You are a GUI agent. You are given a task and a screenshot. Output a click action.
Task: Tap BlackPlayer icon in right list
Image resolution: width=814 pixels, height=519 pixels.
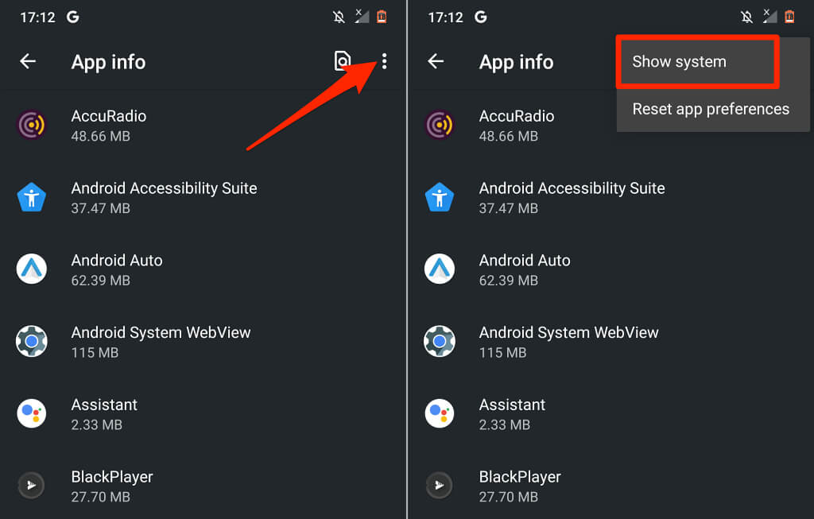pyautogui.click(x=440, y=486)
